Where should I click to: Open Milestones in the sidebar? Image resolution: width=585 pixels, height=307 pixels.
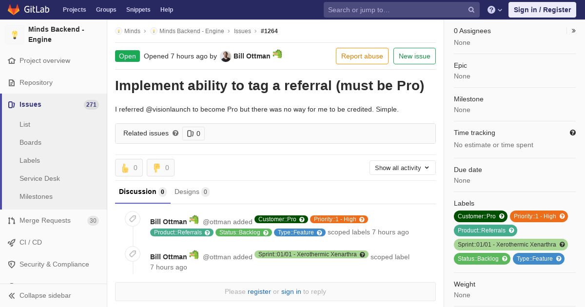tap(36, 197)
